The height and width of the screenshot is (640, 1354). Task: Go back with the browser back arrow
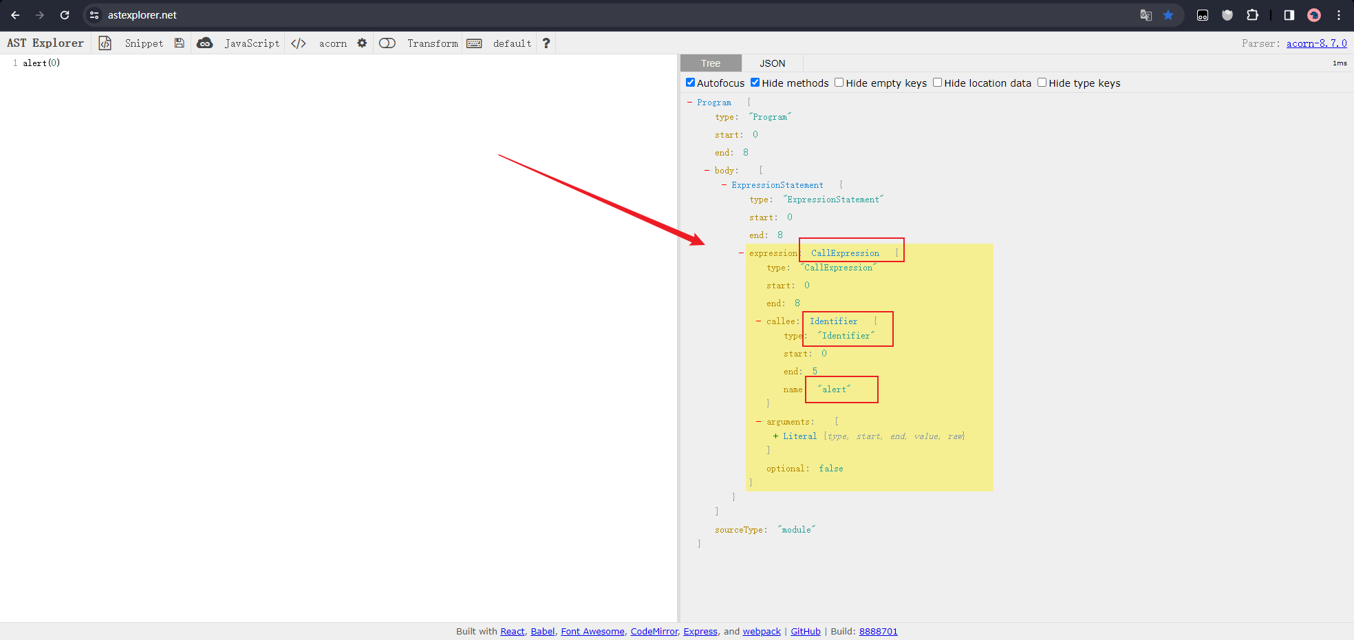(15, 15)
